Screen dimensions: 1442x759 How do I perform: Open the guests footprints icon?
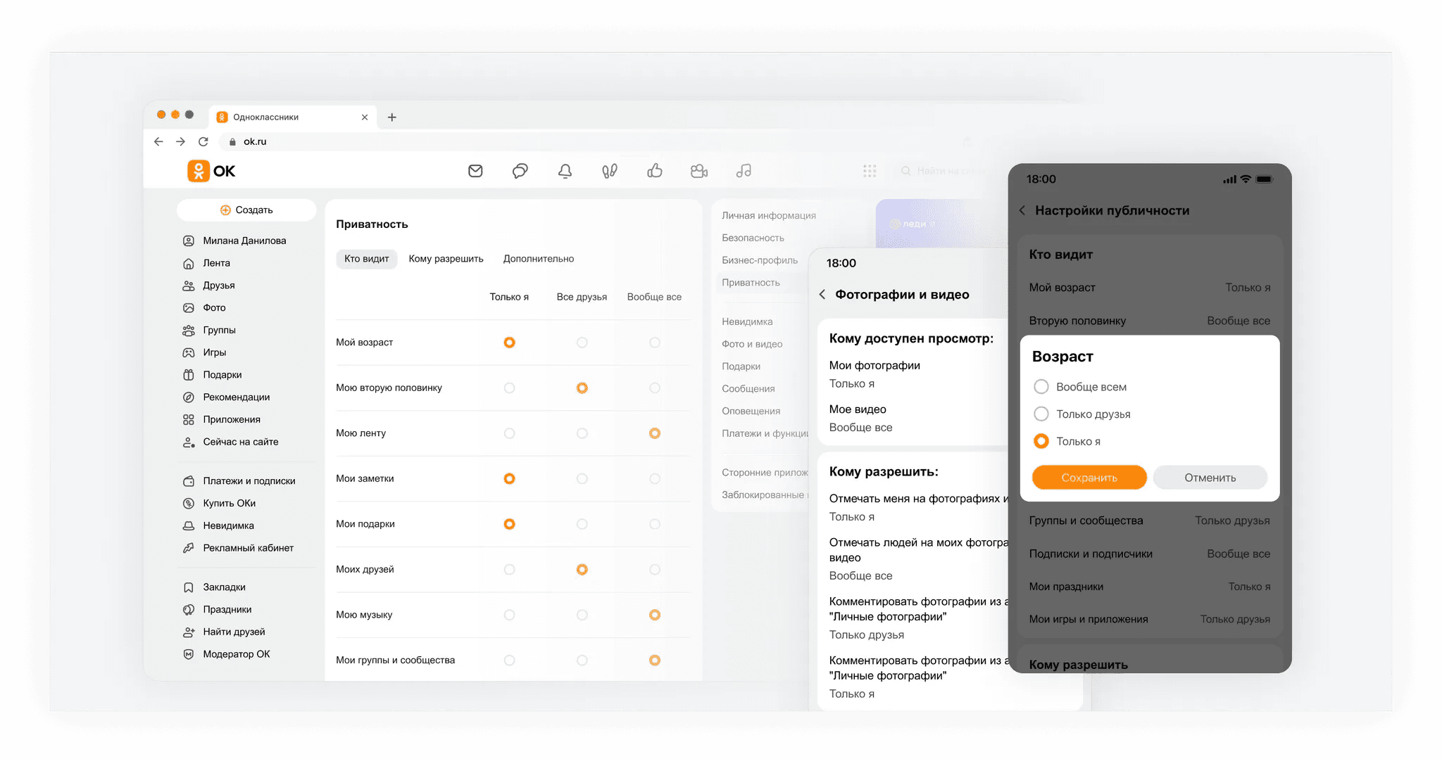coord(610,171)
